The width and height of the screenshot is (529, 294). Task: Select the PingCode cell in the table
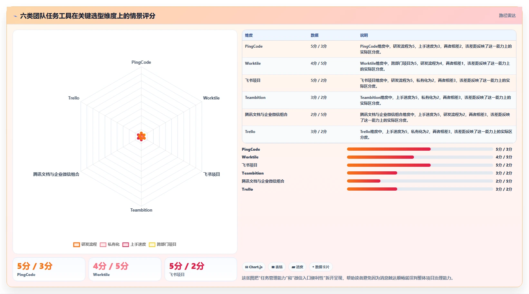(254, 46)
